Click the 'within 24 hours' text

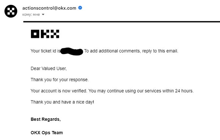tap(177, 91)
